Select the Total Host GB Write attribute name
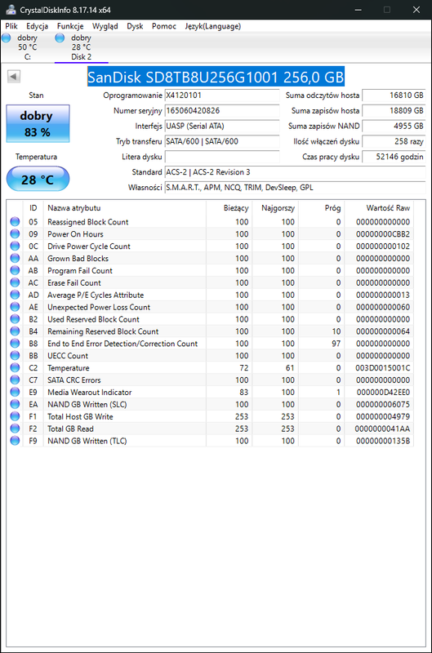 (x=80, y=416)
